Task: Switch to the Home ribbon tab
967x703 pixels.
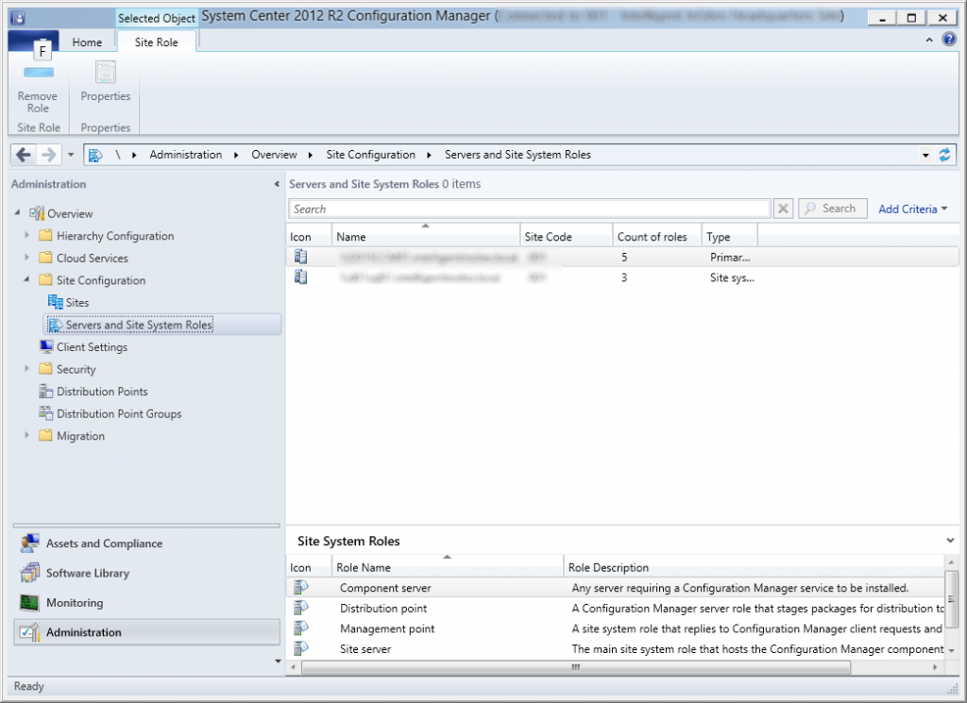Action: (87, 42)
